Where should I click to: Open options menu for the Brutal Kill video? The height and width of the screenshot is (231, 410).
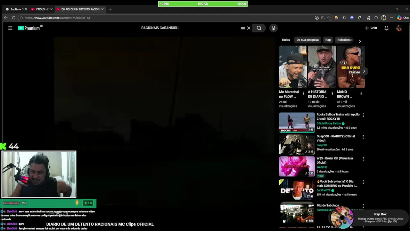point(363,159)
